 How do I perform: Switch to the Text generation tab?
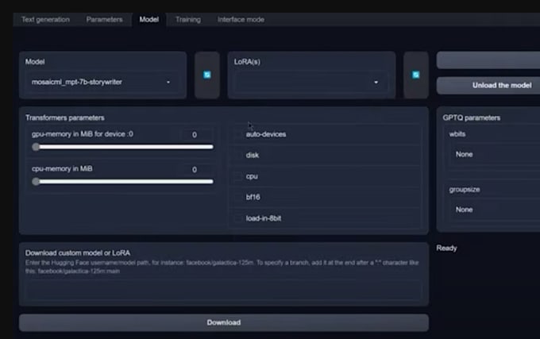tap(45, 20)
